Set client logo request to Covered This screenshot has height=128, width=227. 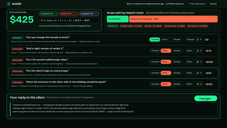tap(155, 73)
